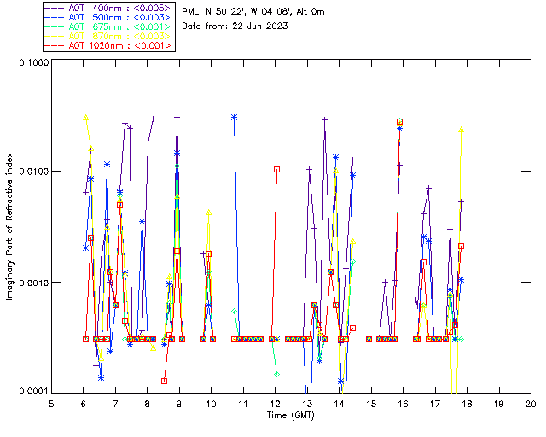The width and height of the screenshot is (546, 437).
Task: Click the blue asterisk peak near 10.7 GMT
Action: click(x=235, y=118)
